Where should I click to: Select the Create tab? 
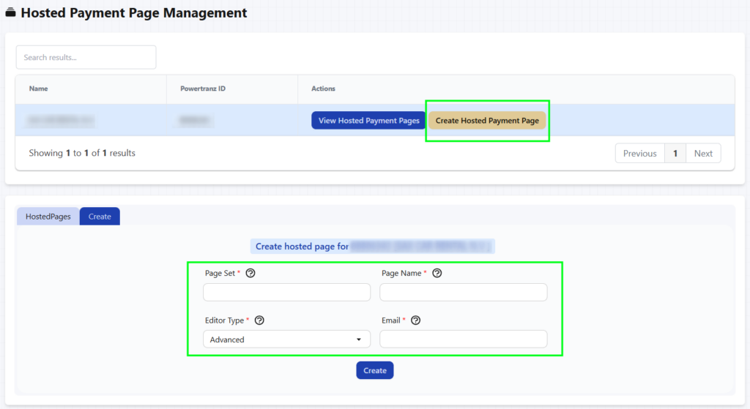click(x=100, y=217)
